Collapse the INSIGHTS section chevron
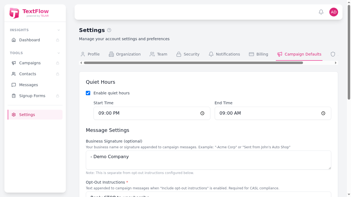 (58, 30)
